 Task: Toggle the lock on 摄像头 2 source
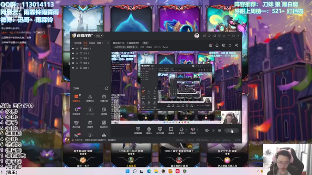(77, 48)
